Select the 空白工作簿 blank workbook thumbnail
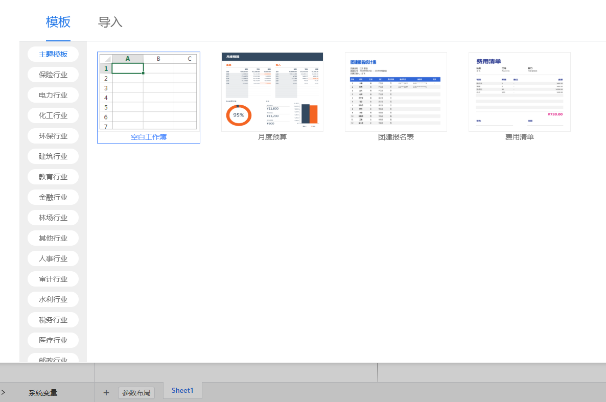 148,91
